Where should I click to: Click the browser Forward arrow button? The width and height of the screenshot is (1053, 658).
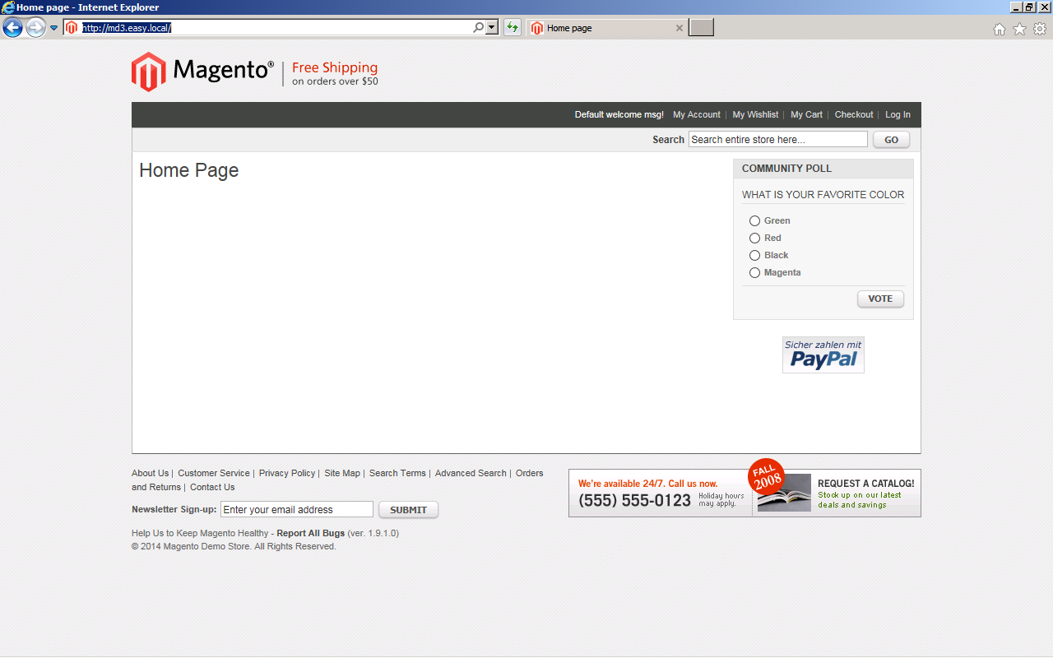coord(35,28)
